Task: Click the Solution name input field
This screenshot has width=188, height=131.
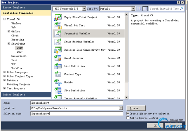Action: coord(77,114)
